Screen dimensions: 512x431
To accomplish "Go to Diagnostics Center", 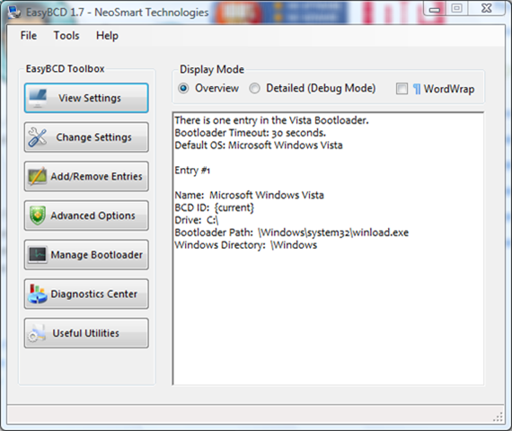I will pyautogui.click(x=86, y=294).
